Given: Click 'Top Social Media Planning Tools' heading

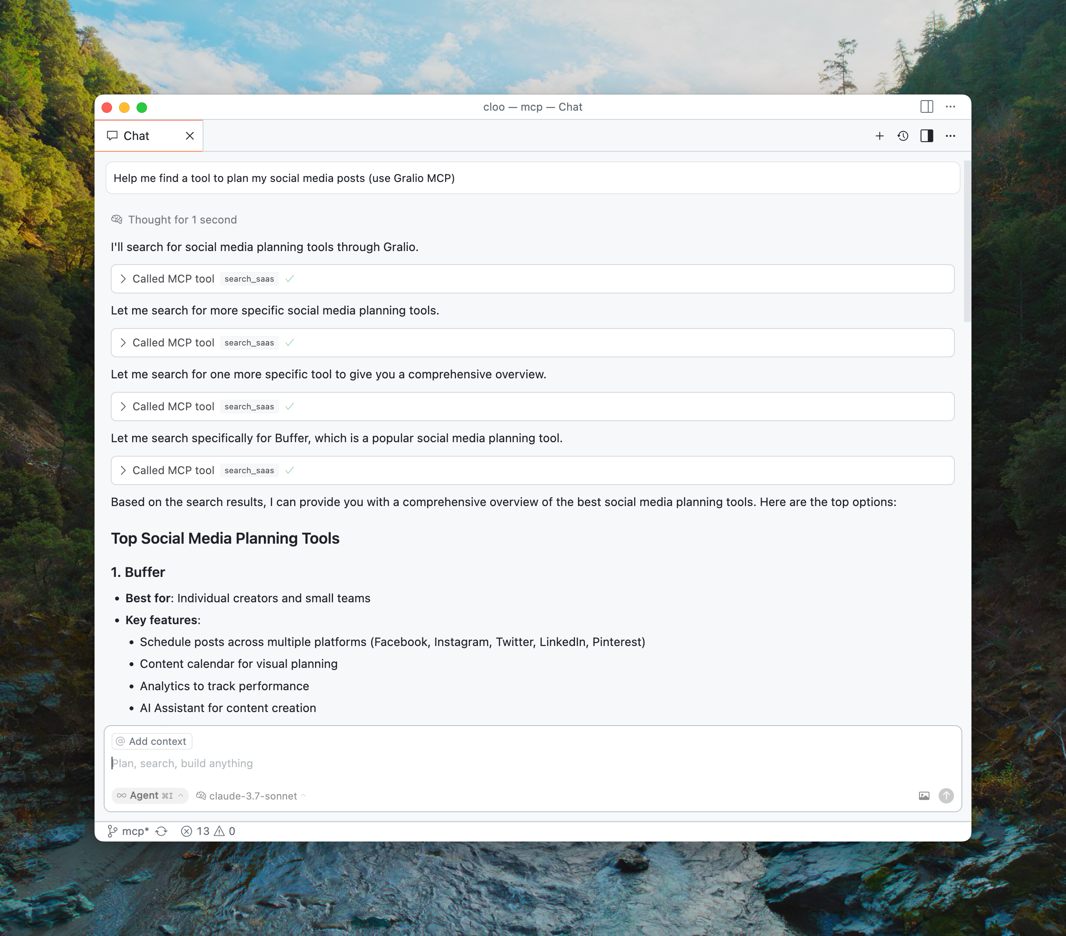Looking at the screenshot, I should tap(225, 538).
